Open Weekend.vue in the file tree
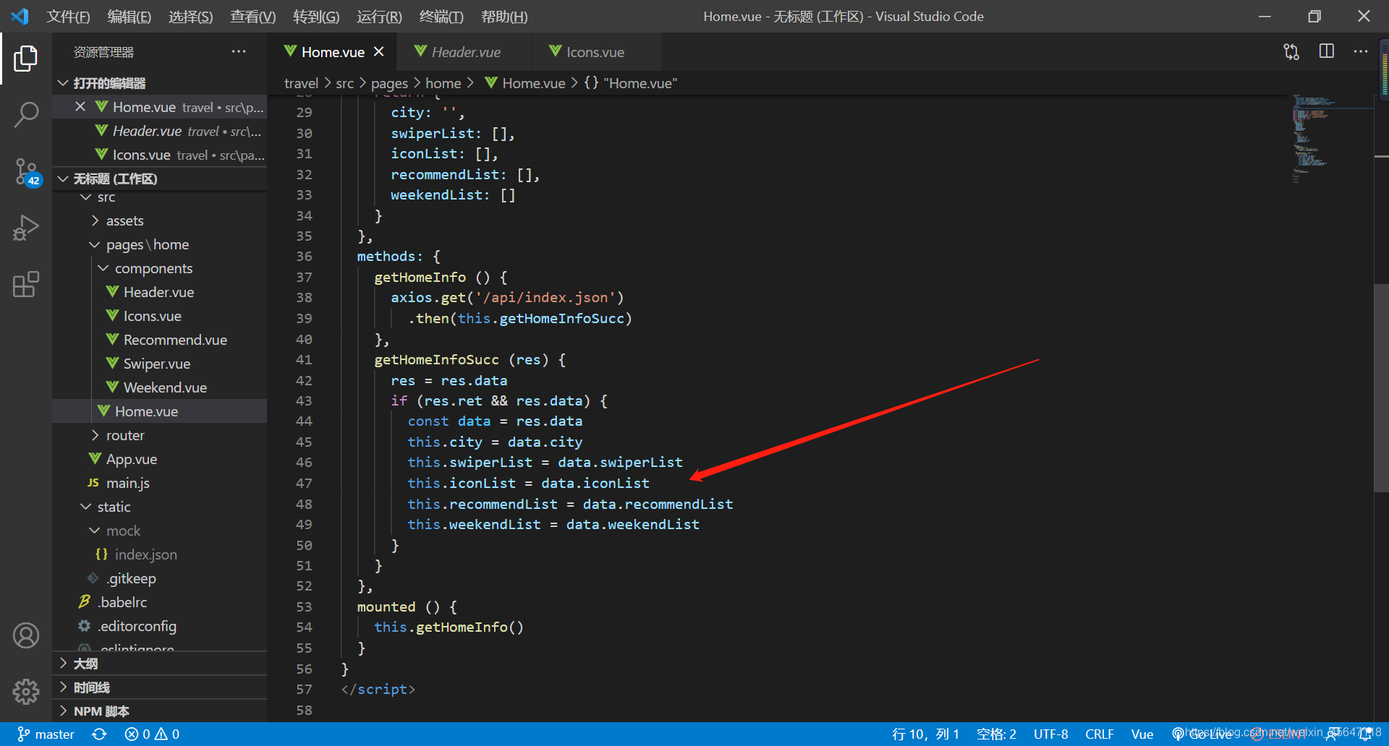1389x746 pixels. pos(159,387)
